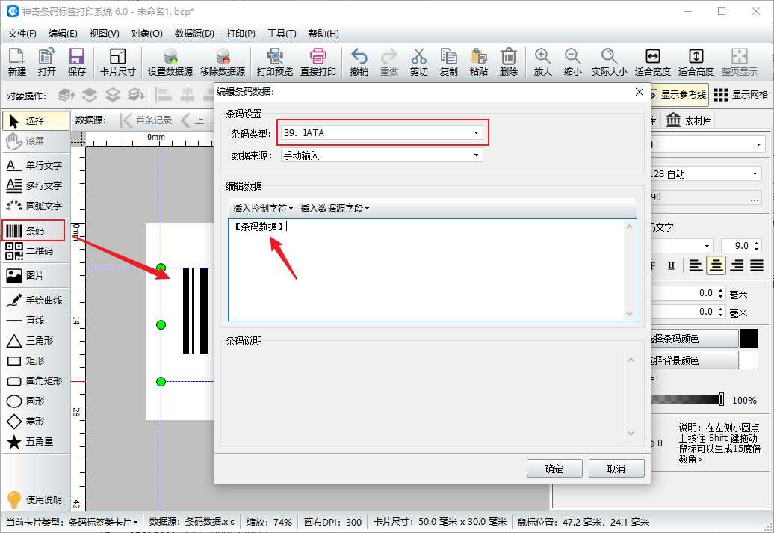Viewport: 774px width, 533px height.
Task: Confirm the dialog with 确定
Action: pyautogui.click(x=554, y=468)
